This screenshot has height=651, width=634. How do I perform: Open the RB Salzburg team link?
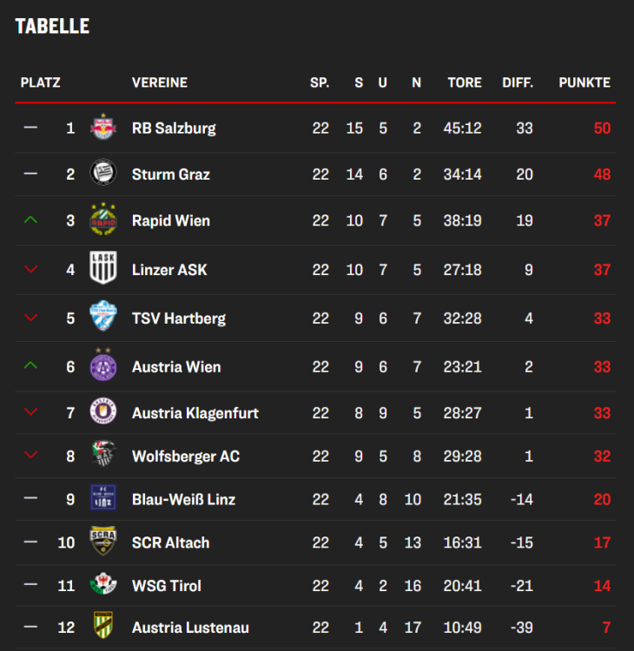[x=174, y=128]
